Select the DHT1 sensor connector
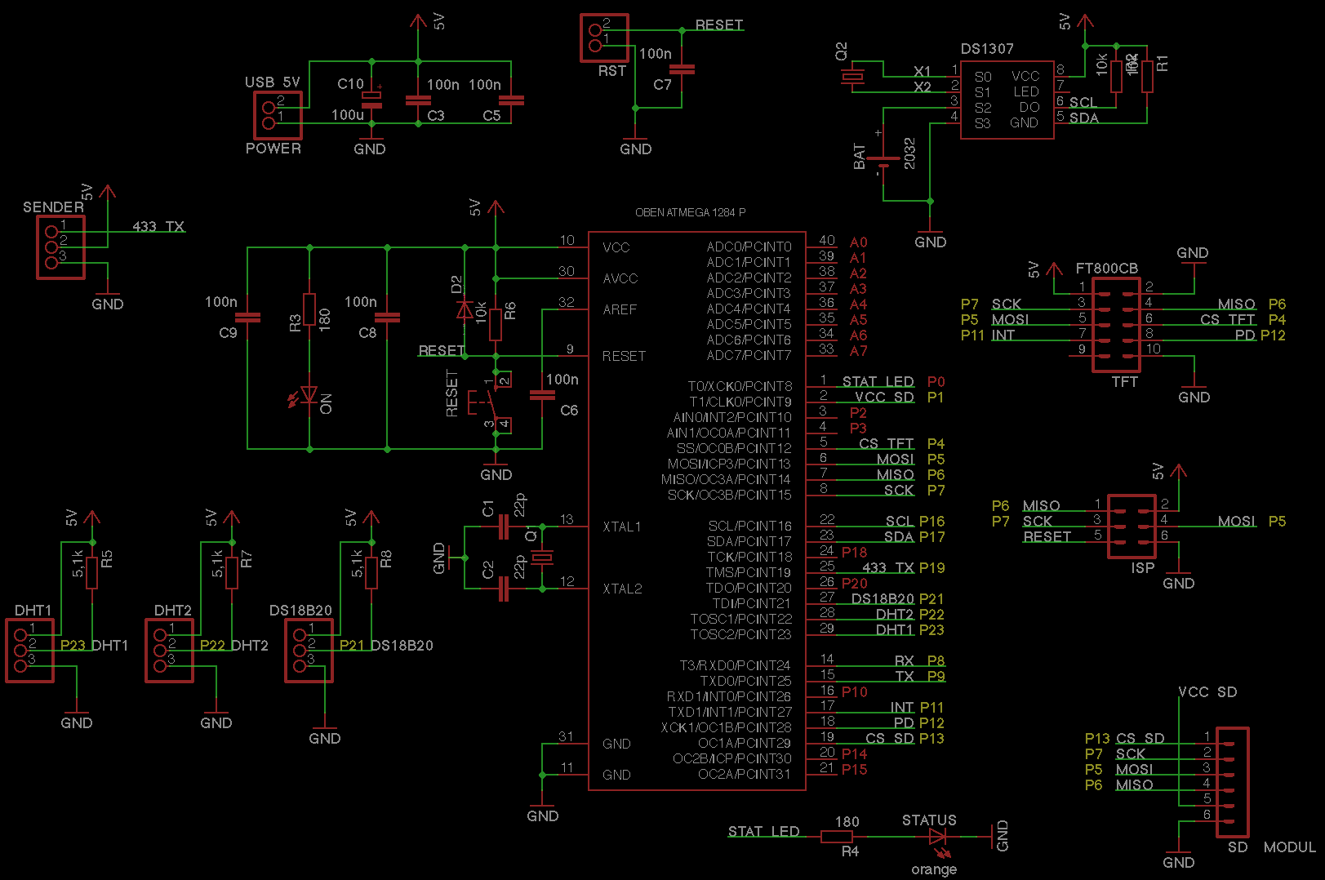 point(30,651)
